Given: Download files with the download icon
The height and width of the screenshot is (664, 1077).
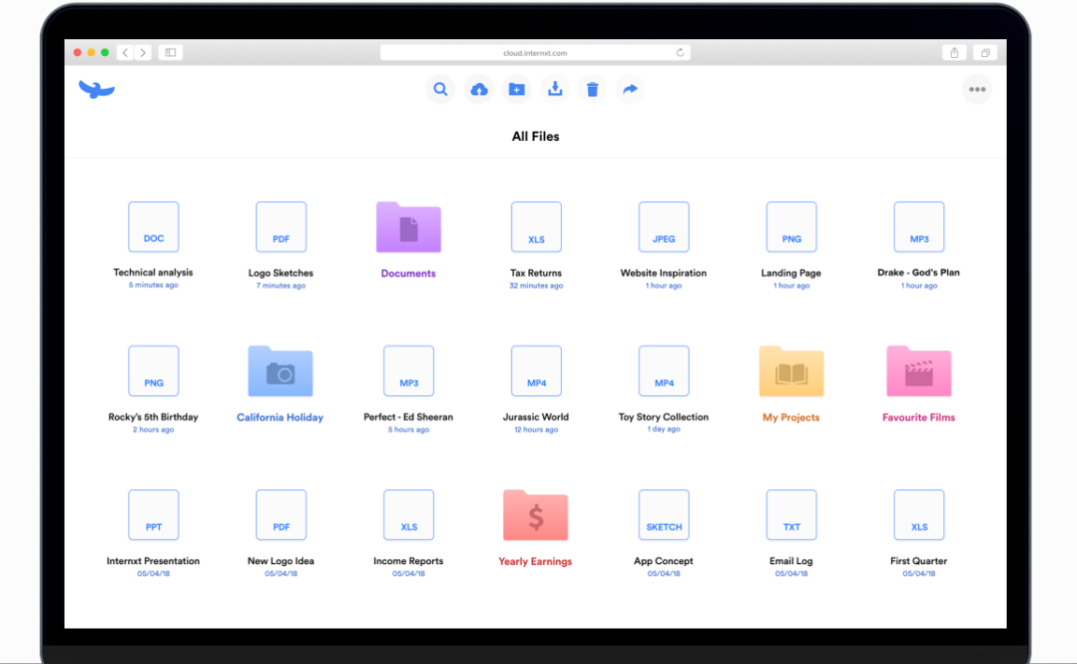Looking at the screenshot, I should (554, 89).
